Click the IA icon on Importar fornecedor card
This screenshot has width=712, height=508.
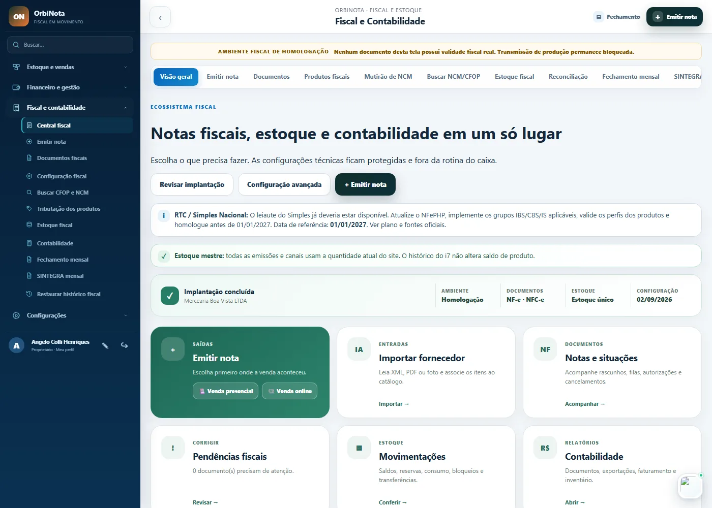[359, 350]
